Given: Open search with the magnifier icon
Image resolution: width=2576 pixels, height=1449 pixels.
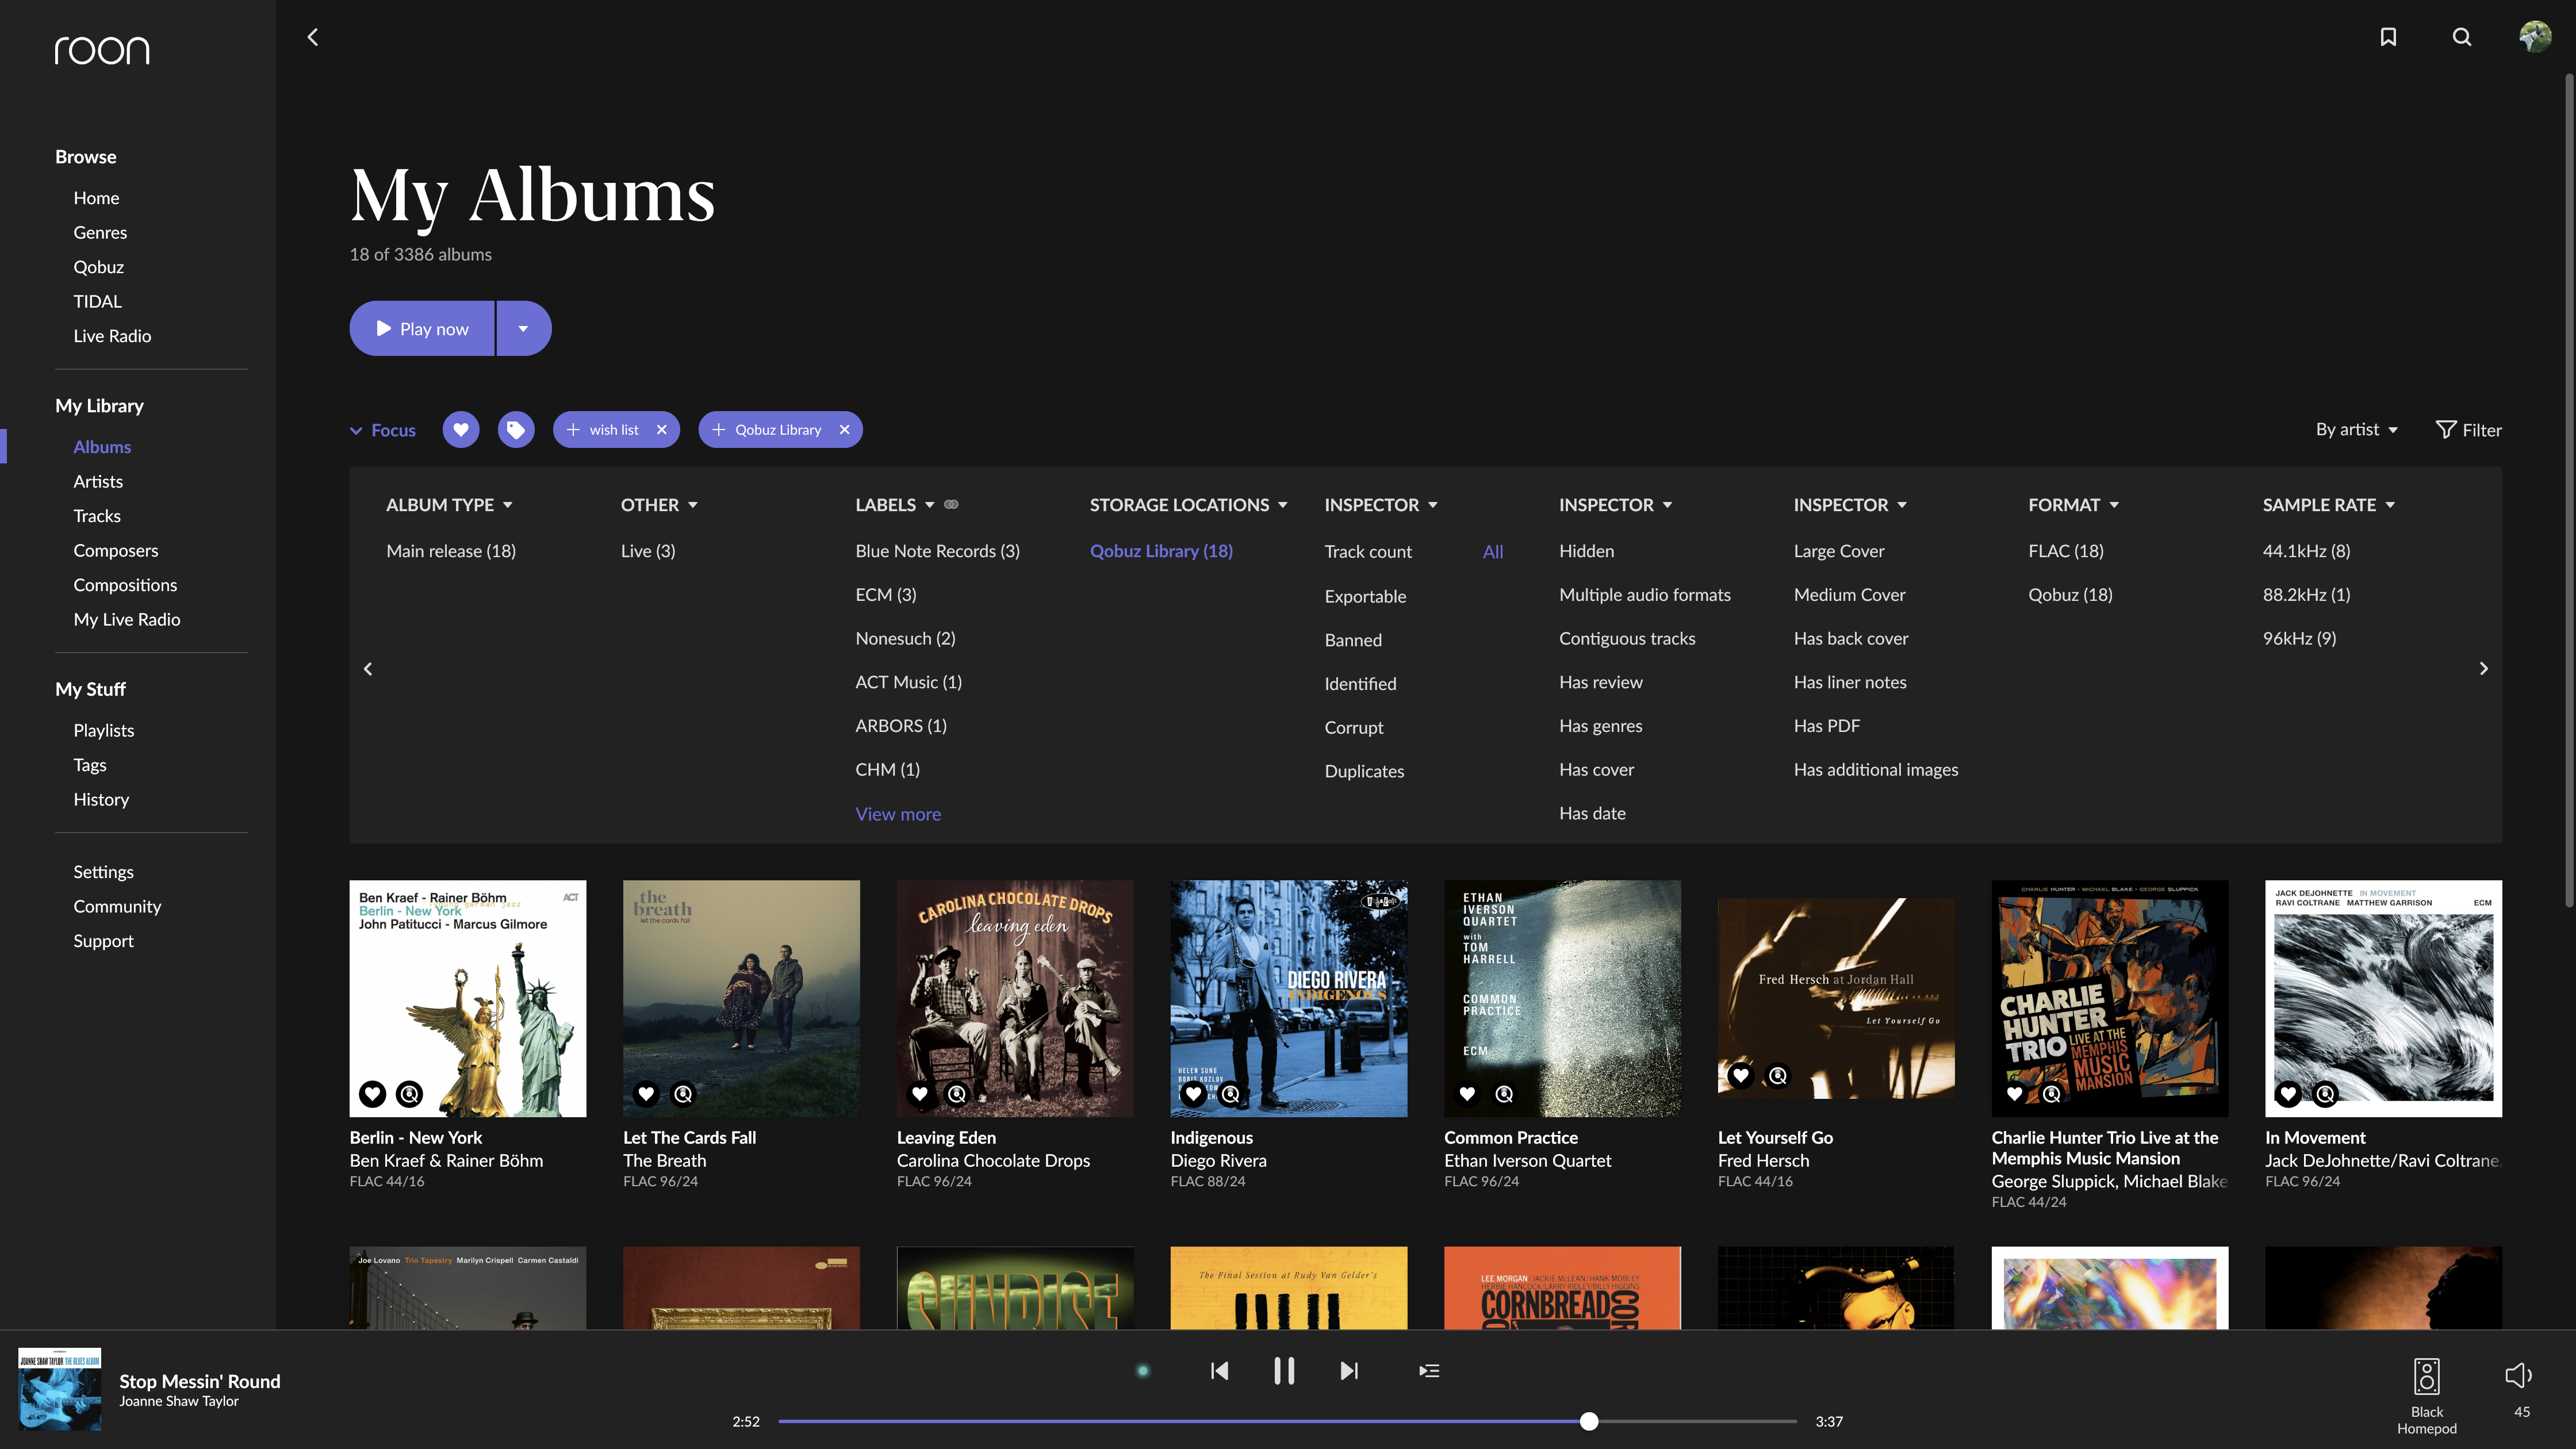Looking at the screenshot, I should 2462,37.
